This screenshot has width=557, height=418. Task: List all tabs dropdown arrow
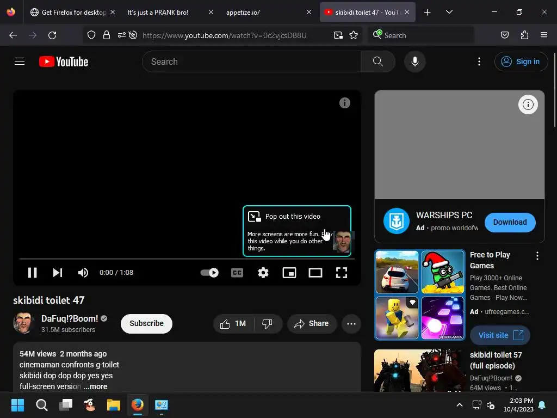(449, 12)
